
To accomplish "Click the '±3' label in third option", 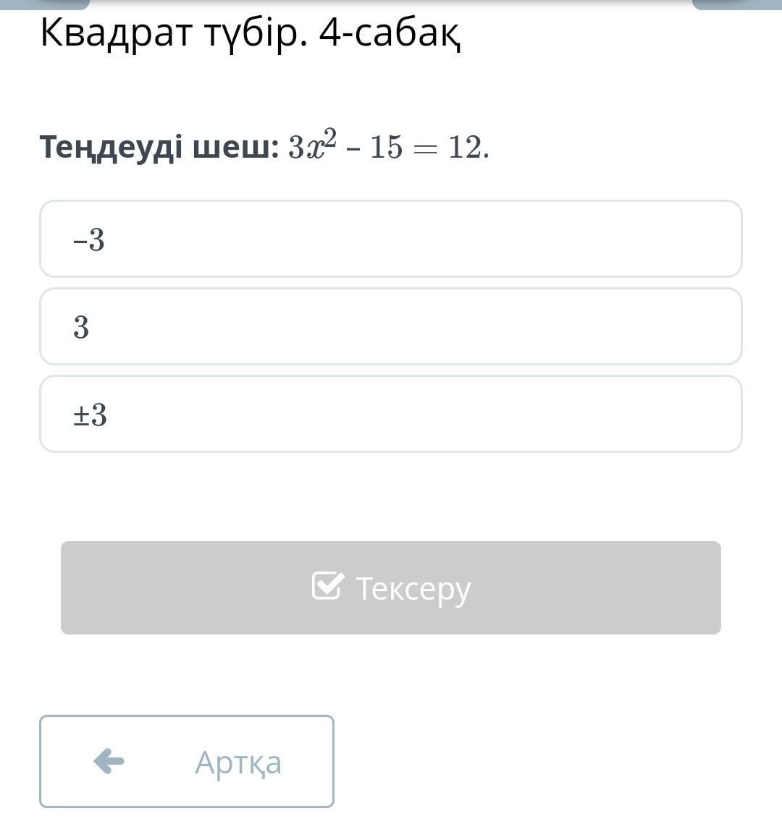I will [90, 415].
